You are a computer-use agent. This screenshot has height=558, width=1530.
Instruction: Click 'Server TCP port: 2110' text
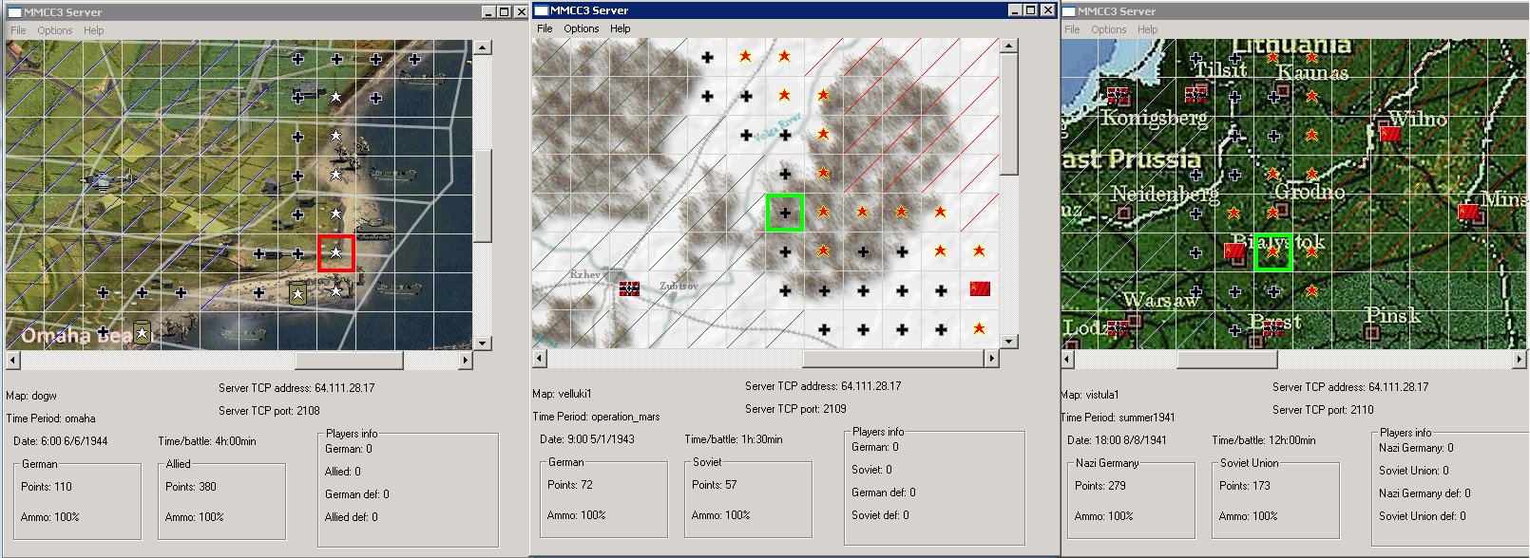[x=1323, y=410]
